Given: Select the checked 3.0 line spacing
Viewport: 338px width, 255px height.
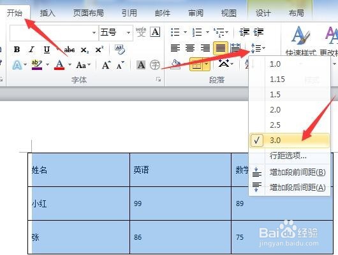Looking at the screenshot, I should (x=290, y=141).
